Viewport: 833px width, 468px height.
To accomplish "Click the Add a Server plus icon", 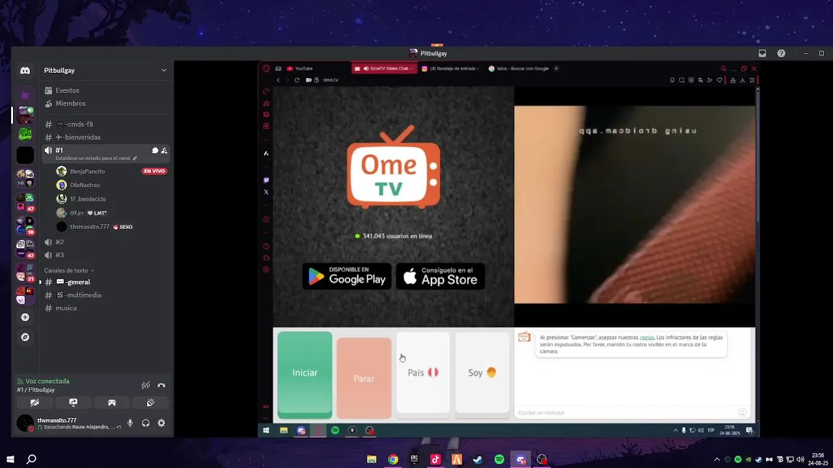I will coord(25,317).
